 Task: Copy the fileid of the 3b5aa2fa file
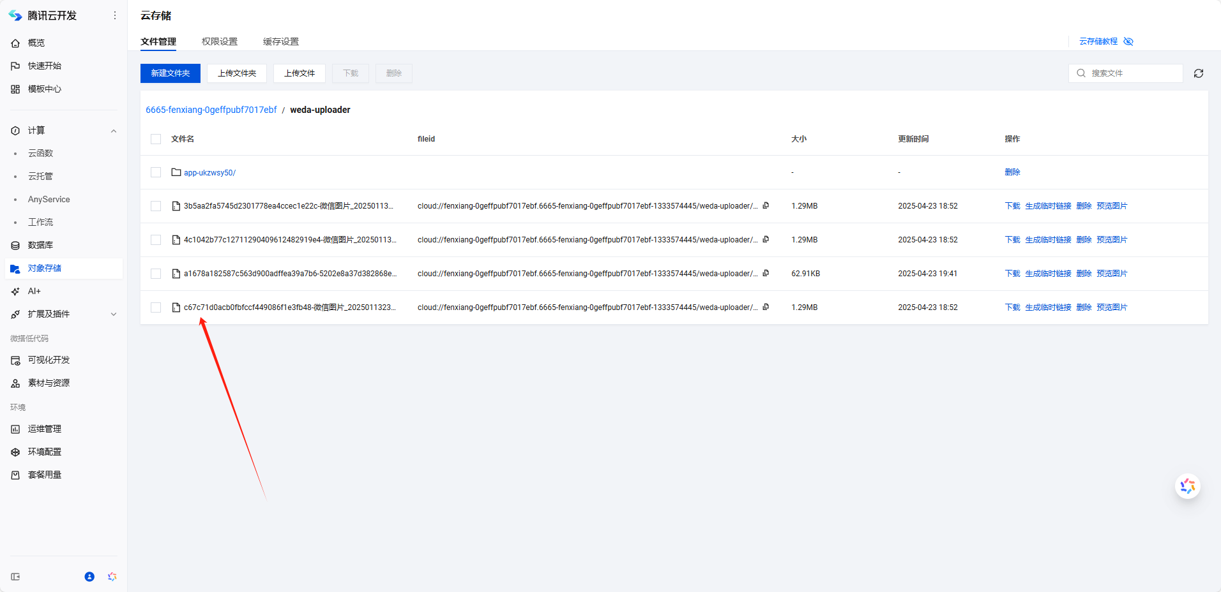(766, 205)
